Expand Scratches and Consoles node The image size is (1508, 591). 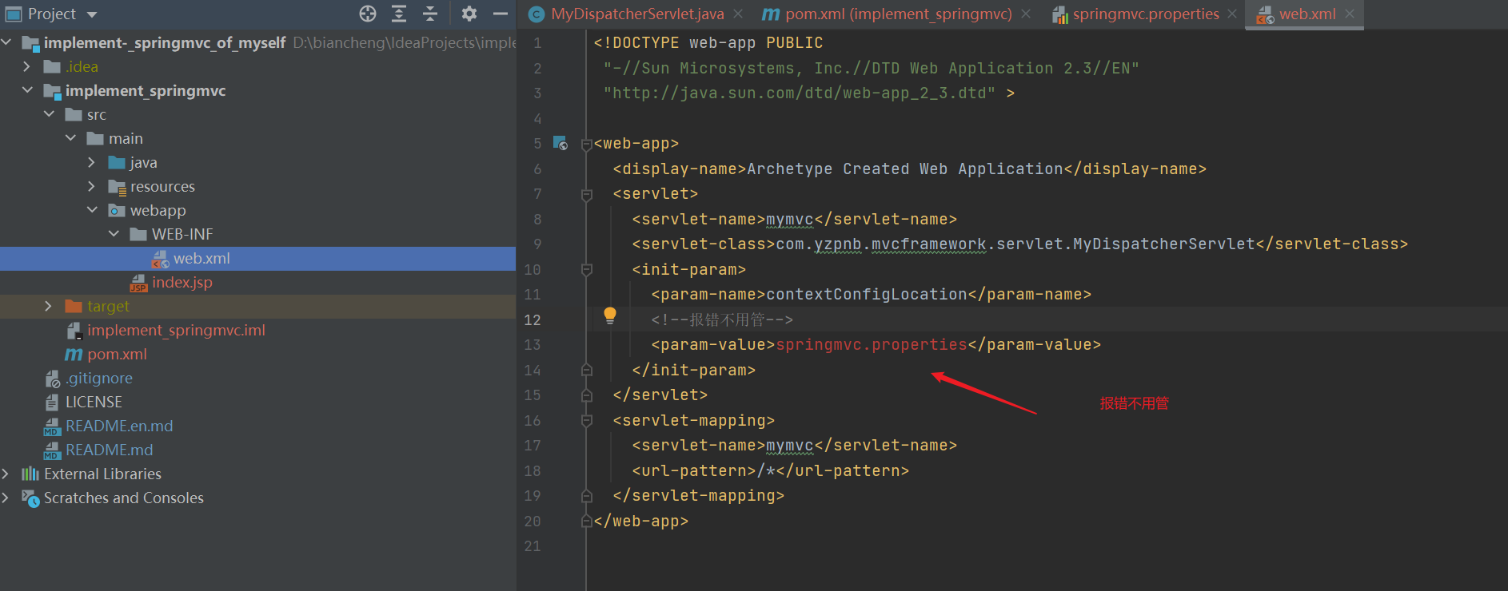point(6,498)
